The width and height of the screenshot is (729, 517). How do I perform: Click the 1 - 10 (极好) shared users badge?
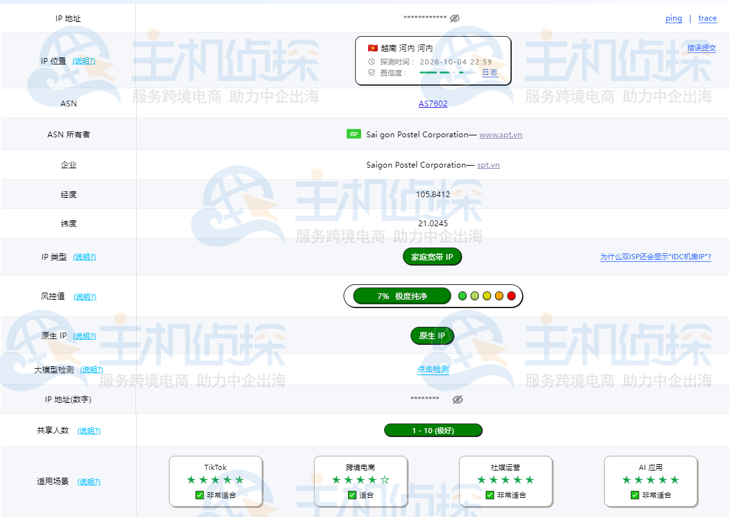(x=433, y=431)
